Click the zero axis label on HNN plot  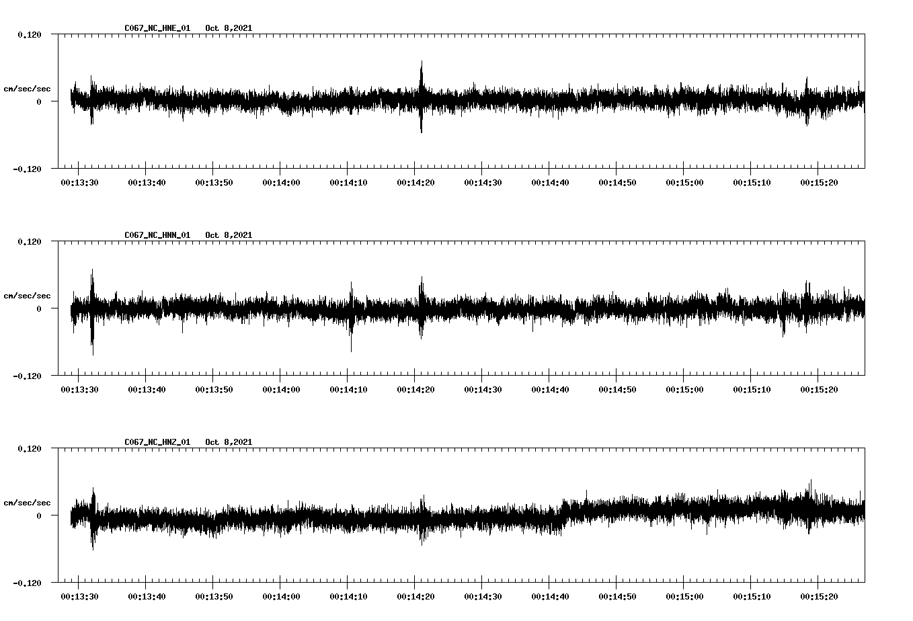[x=39, y=309]
